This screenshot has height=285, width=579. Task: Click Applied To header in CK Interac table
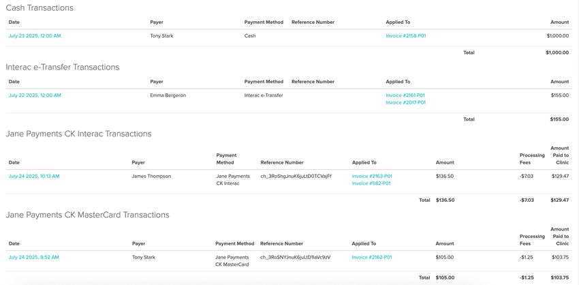tap(364, 162)
